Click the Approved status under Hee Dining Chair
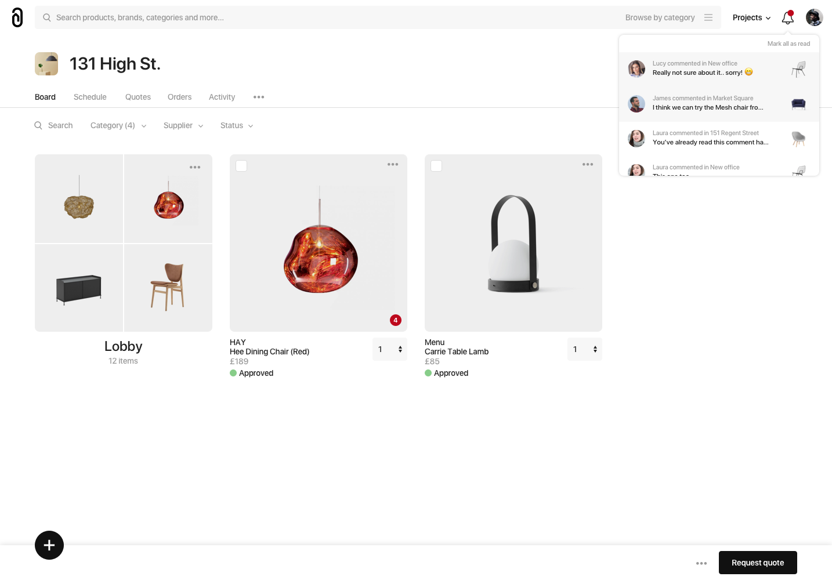Image resolution: width=832 pixels, height=580 pixels. pos(252,373)
